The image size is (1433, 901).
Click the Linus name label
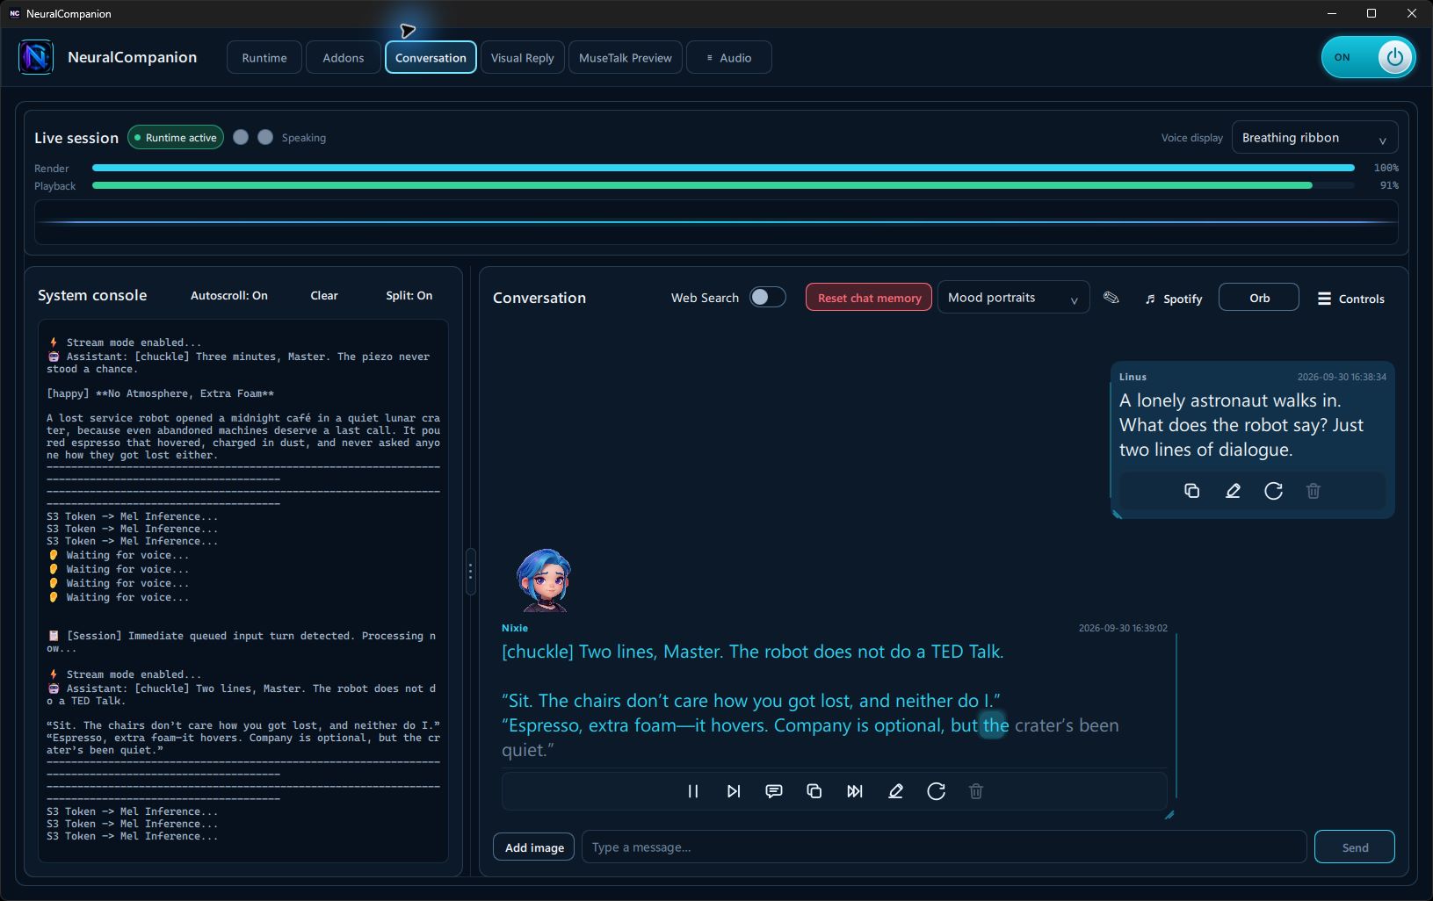(x=1133, y=377)
